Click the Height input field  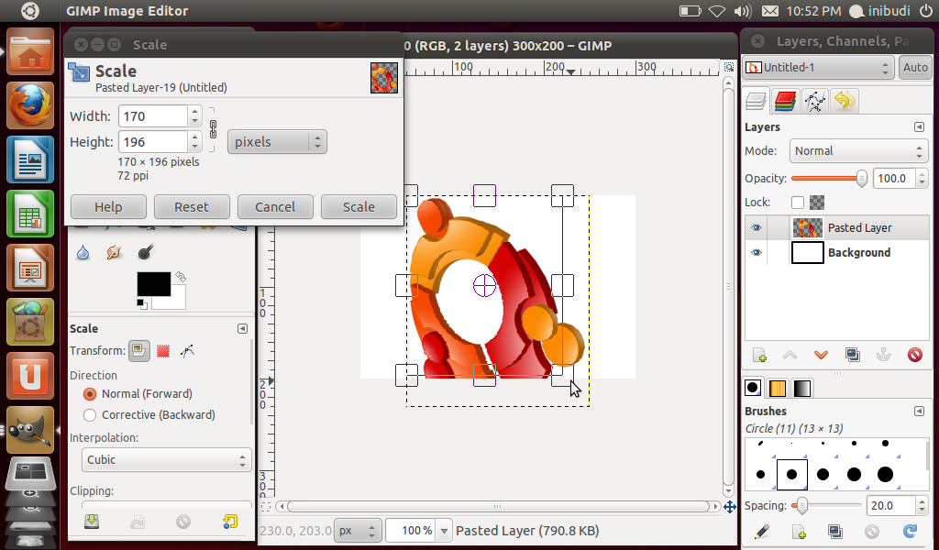pyautogui.click(x=153, y=142)
